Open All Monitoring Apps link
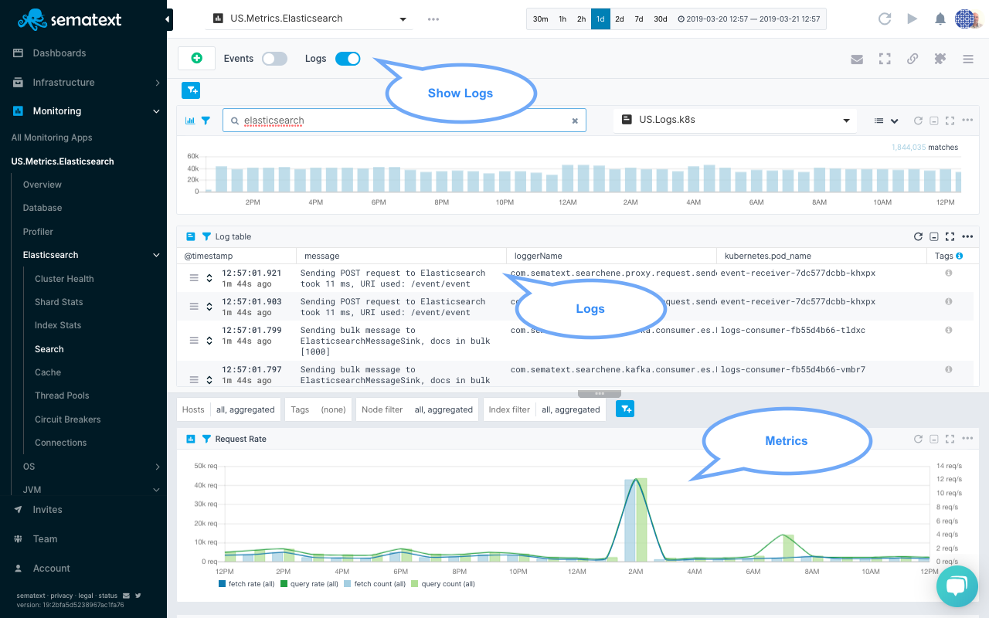Image resolution: width=989 pixels, height=618 pixels. coord(52,138)
